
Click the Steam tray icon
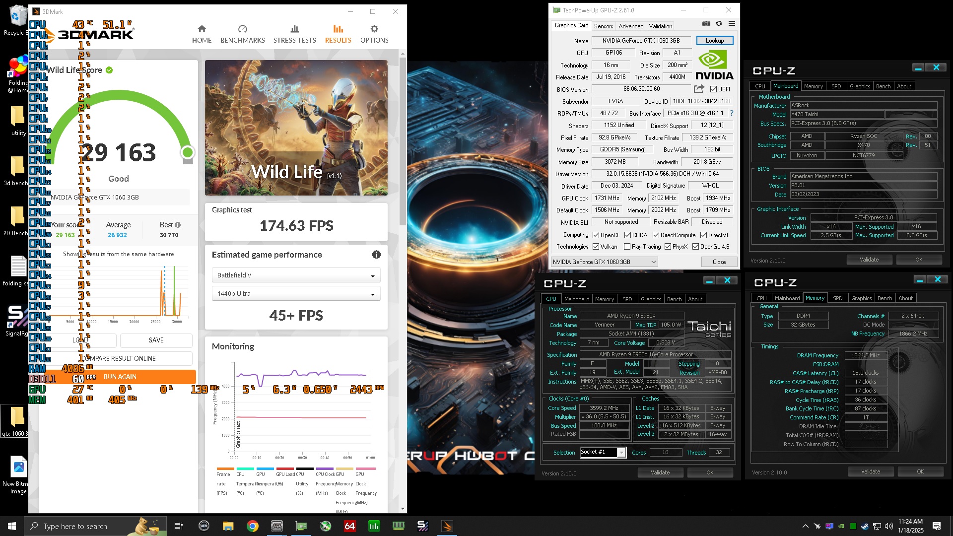865,526
